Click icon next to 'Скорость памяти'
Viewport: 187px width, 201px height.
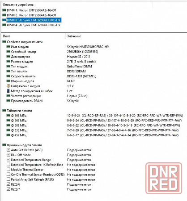pyautogui.click(x=8, y=76)
